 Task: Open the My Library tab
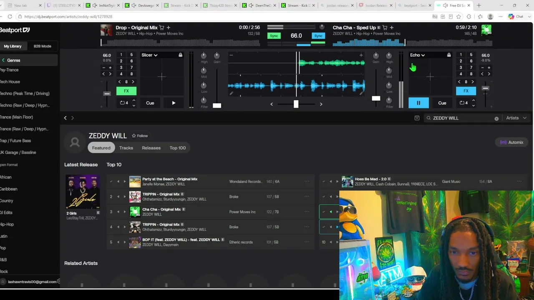13,46
